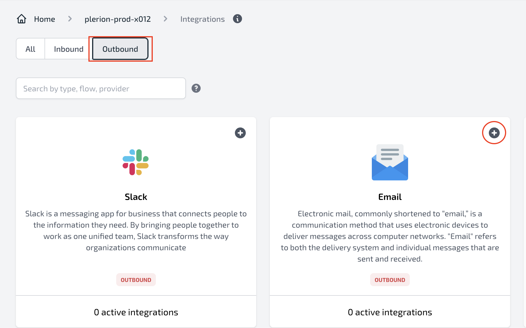
Task: Go to Home breadcrumb link
Action: click(44, 19)
